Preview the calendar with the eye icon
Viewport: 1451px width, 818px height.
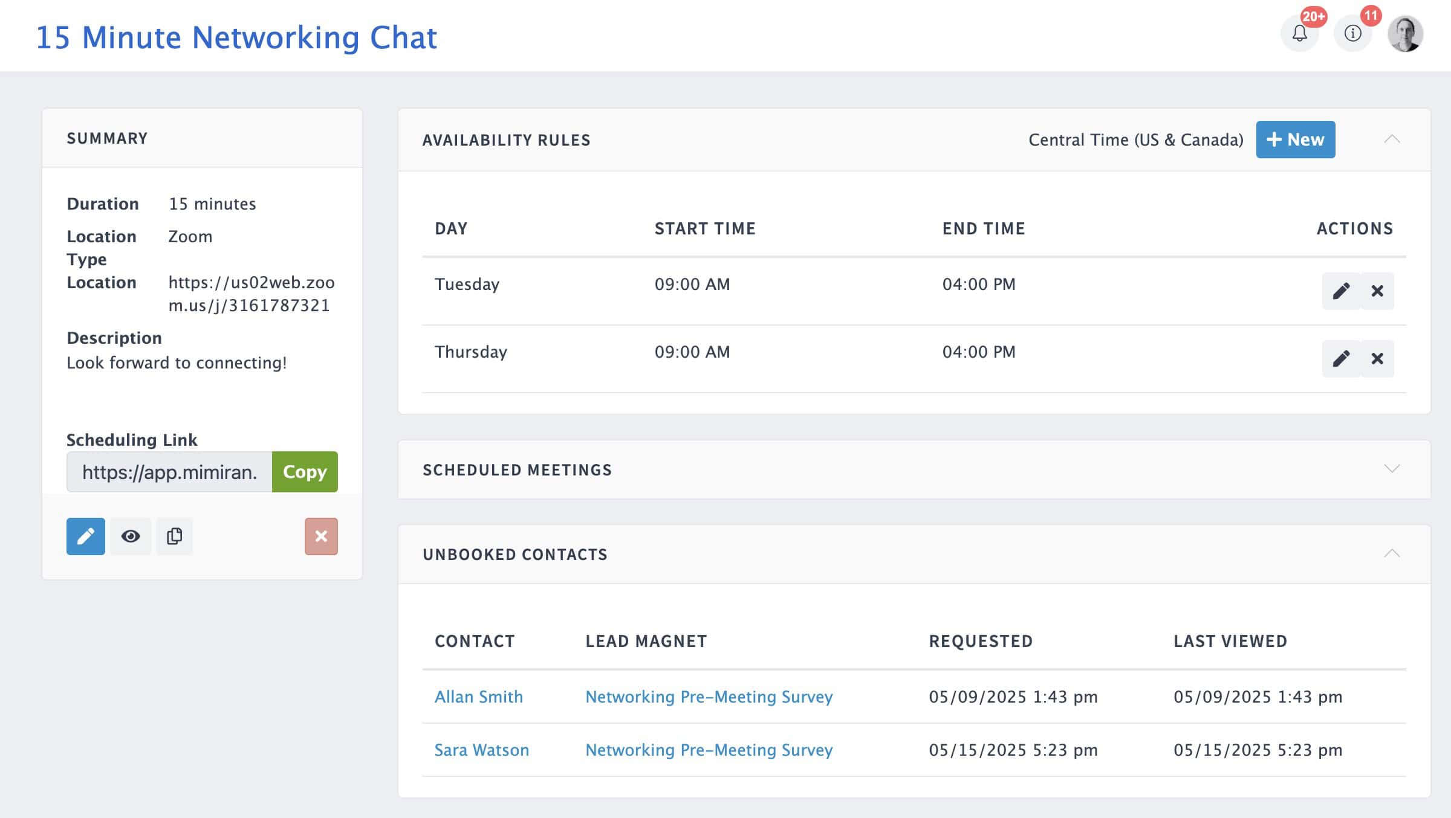[x=131, y=536]
